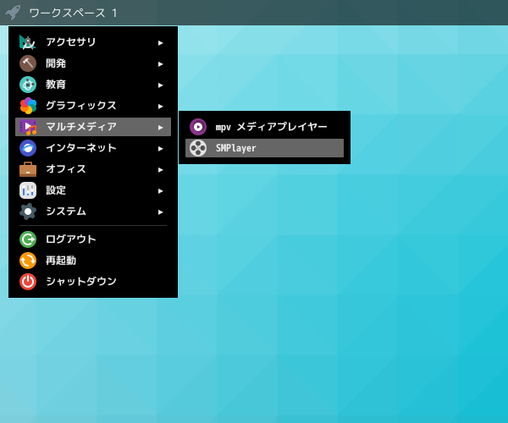Open the オフィス menu entry

(x=93, y=169)
